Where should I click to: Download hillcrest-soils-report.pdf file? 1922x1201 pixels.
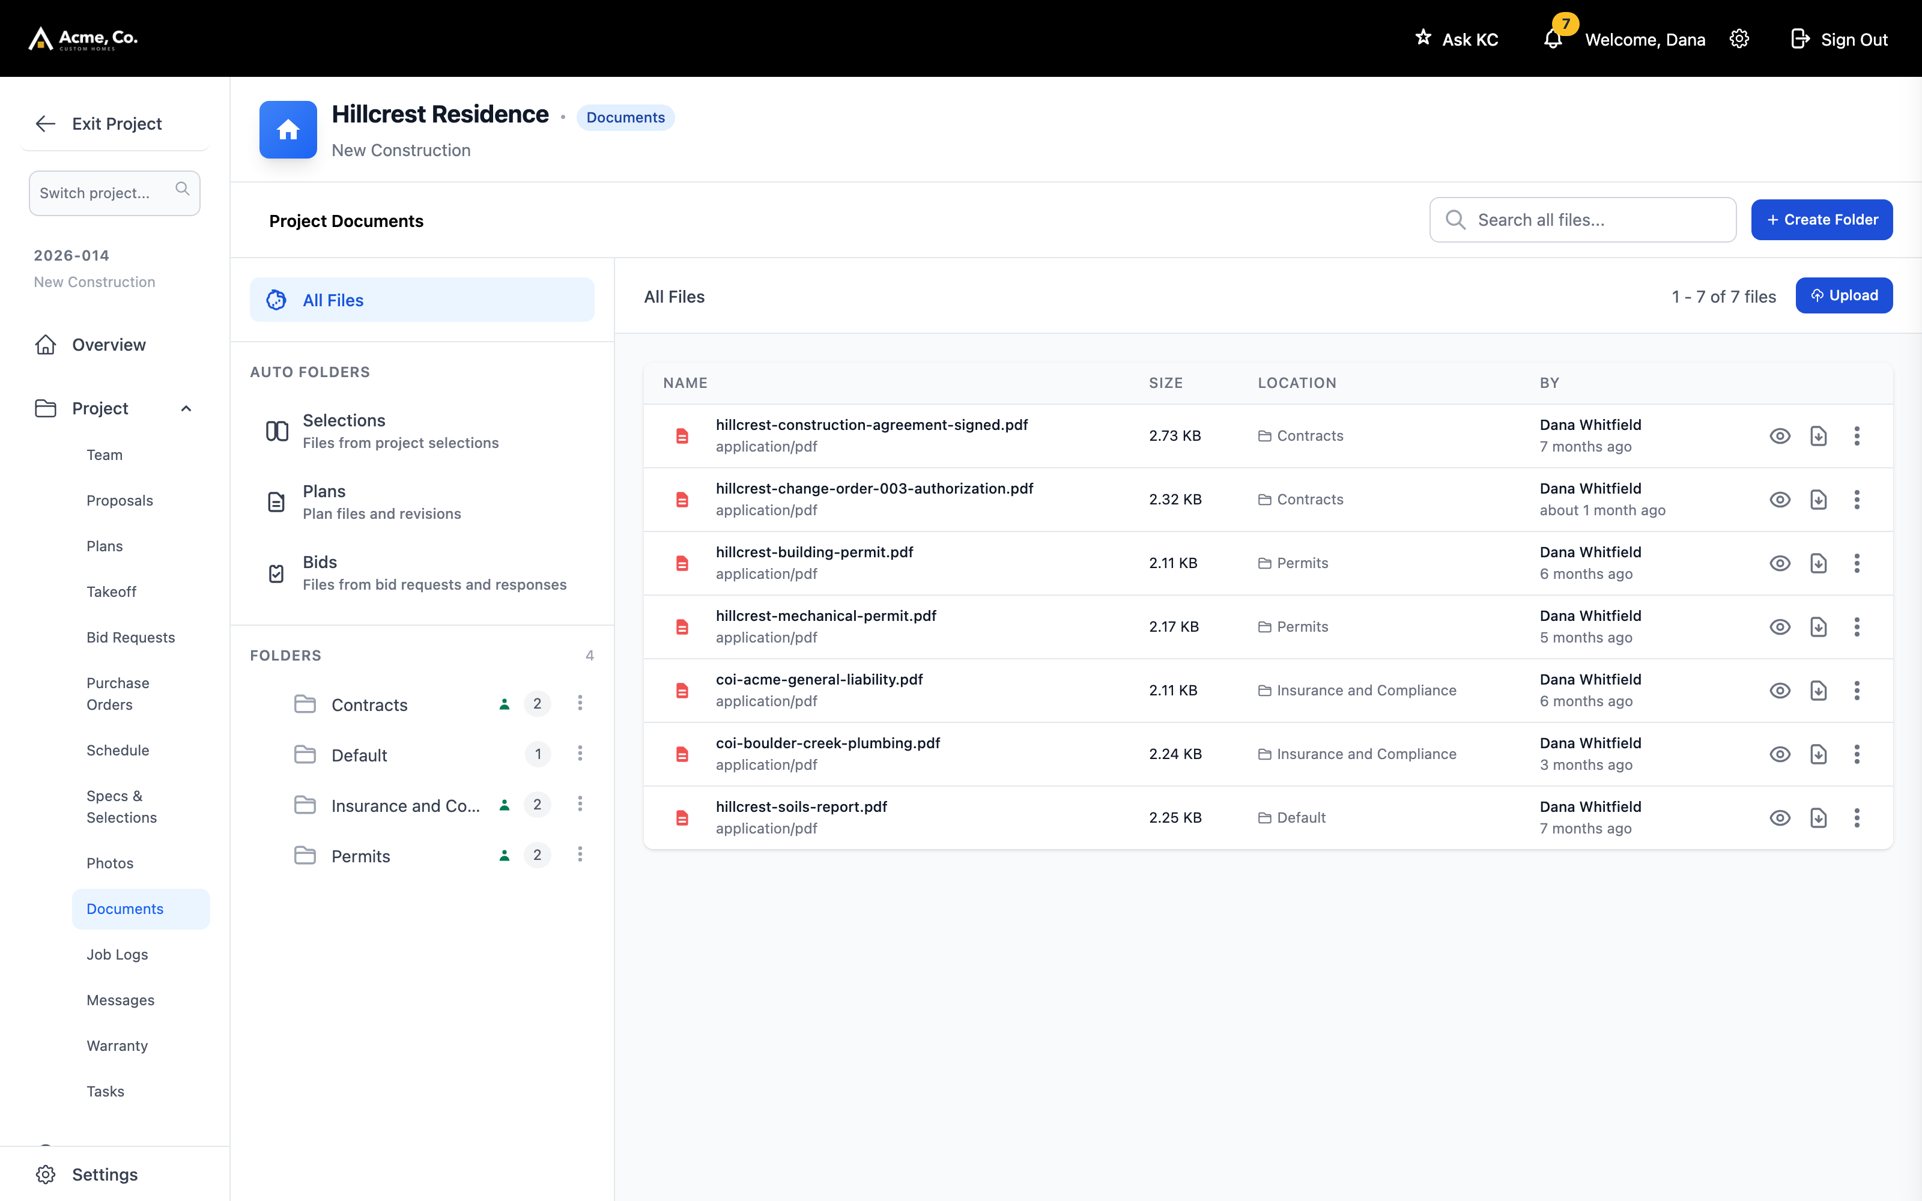[1818, 817]
